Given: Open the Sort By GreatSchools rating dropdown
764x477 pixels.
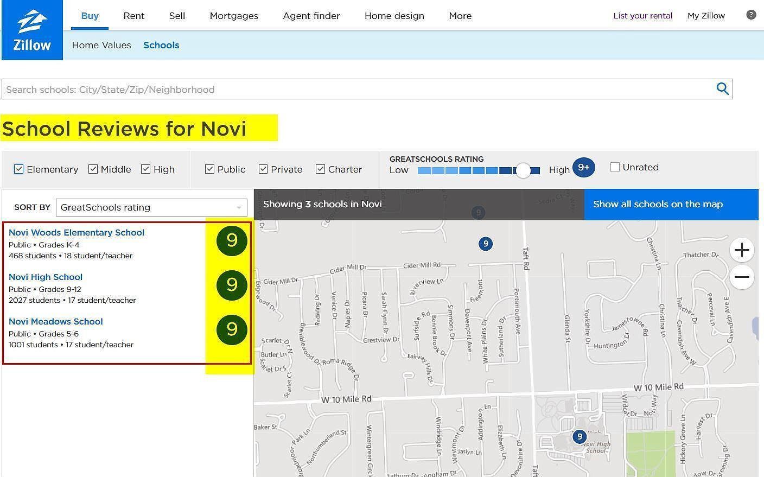Looking at the screenshot, I should click(x=151, y=207).
